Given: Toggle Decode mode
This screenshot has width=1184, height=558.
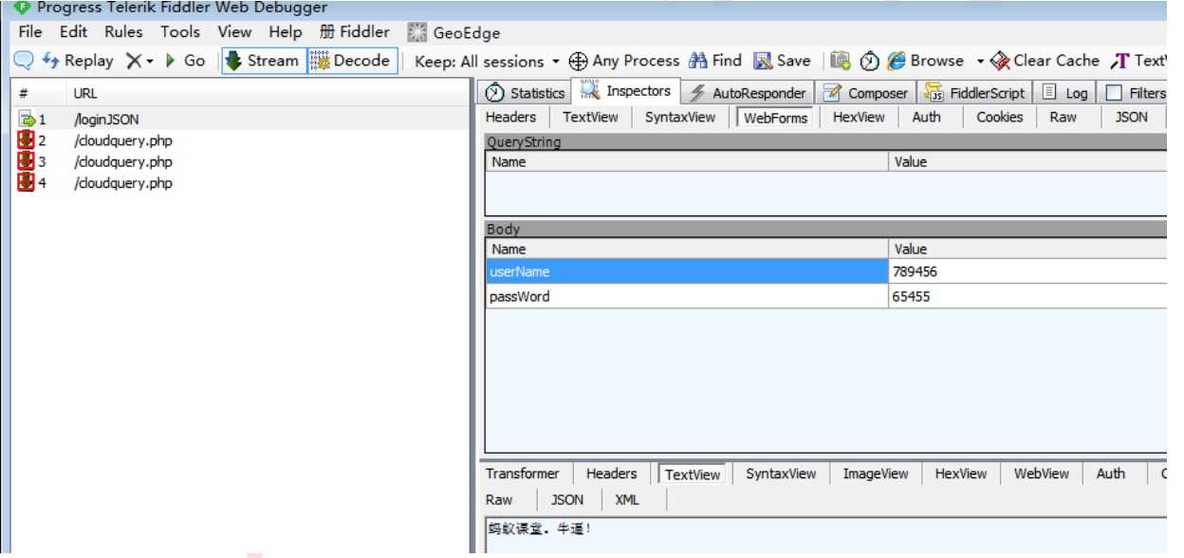Looking at the screenshot, I should pos(351,61).
